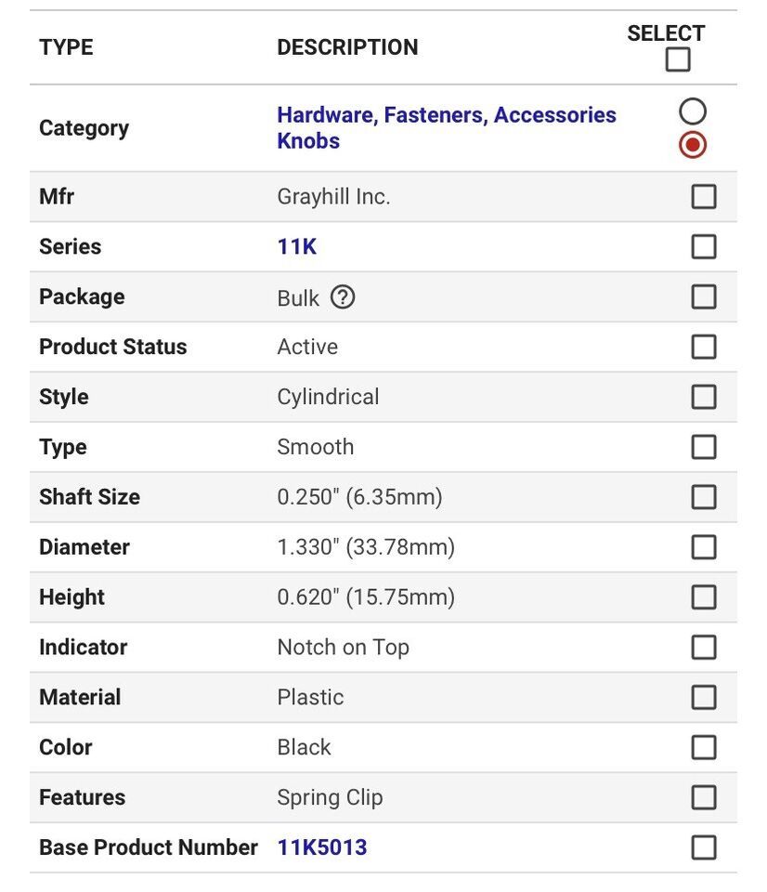767x892 pixels.
Task: Select the Color Black checkbox
Action: [703, 747]
